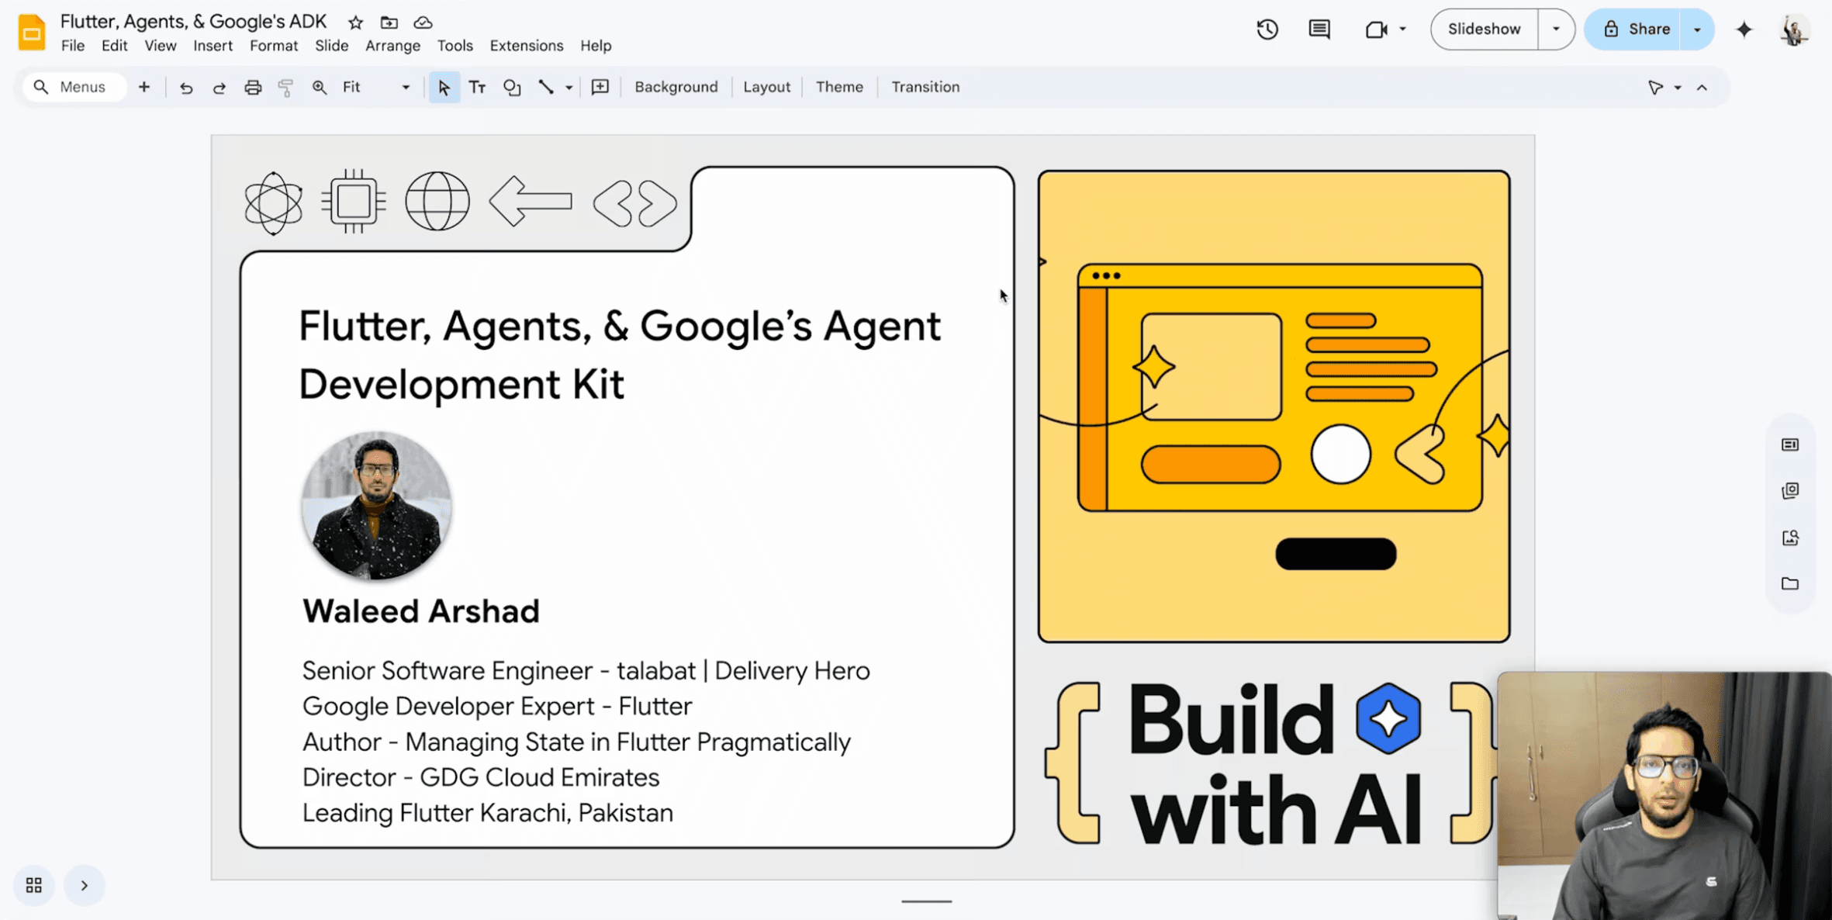
Task: Click the zoom magnifier tool
Action: click(320, 87)
